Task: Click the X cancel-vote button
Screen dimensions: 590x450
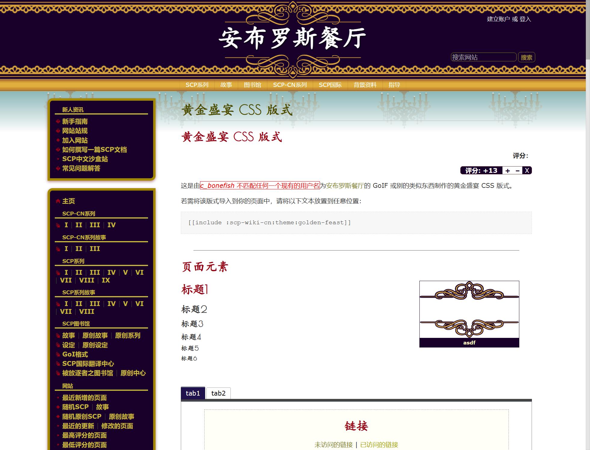Action: (x=527, y=171)
